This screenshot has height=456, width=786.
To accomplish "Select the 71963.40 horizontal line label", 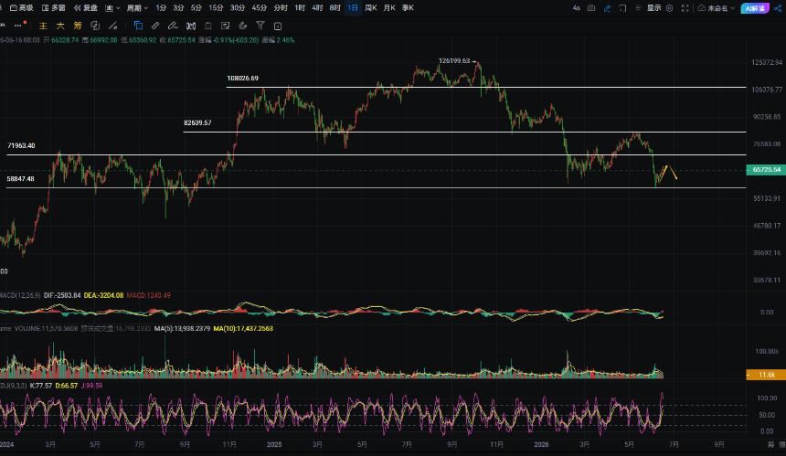I will [x=21, y=146].
